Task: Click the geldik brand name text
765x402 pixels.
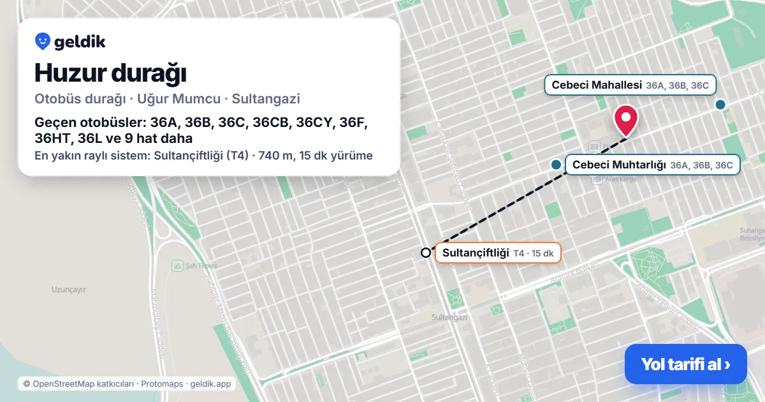Action: point(80,42)
